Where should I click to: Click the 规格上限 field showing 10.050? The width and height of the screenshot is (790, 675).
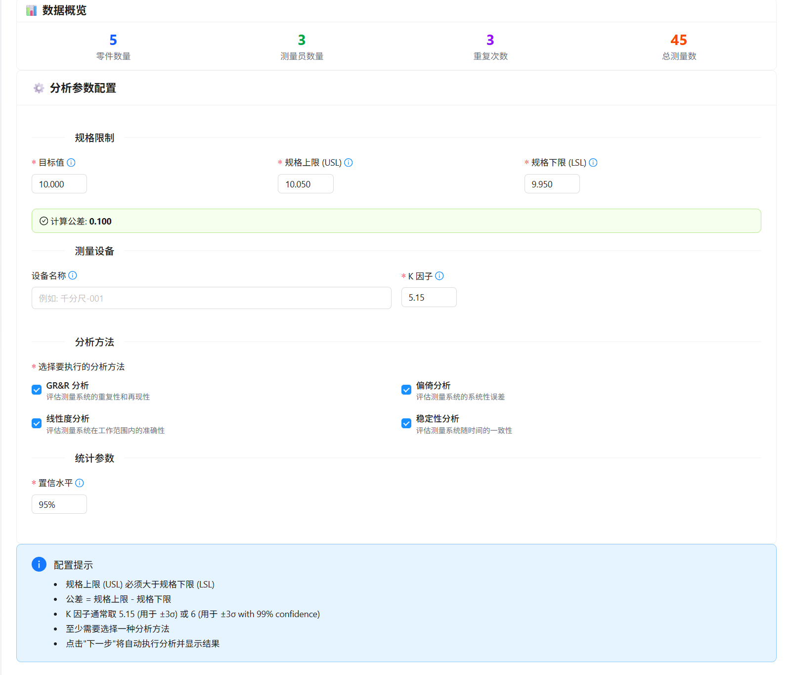coord(306,184)
